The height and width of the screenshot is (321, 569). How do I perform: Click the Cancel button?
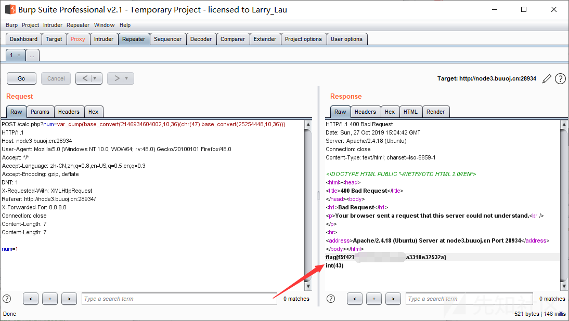tap(56, 78)
